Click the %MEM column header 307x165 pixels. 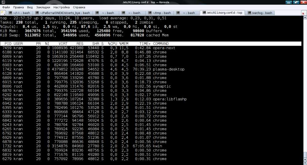(x=124, y=44)
